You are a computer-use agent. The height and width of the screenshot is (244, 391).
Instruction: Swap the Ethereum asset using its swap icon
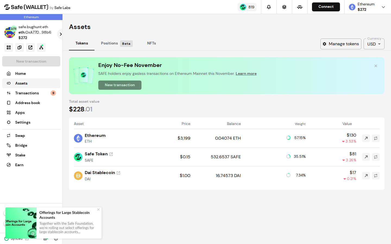pyautogui.click(x=376, y=138)
